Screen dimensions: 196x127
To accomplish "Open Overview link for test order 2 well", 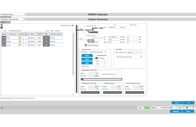I will [x=52, y=41].
